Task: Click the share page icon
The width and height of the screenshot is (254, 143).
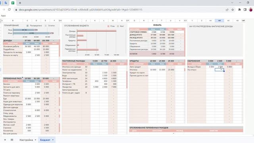Action: (227, 10)
